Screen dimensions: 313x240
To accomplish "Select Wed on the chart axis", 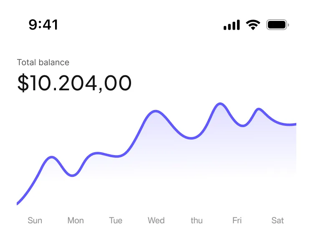I will (156, 220).
